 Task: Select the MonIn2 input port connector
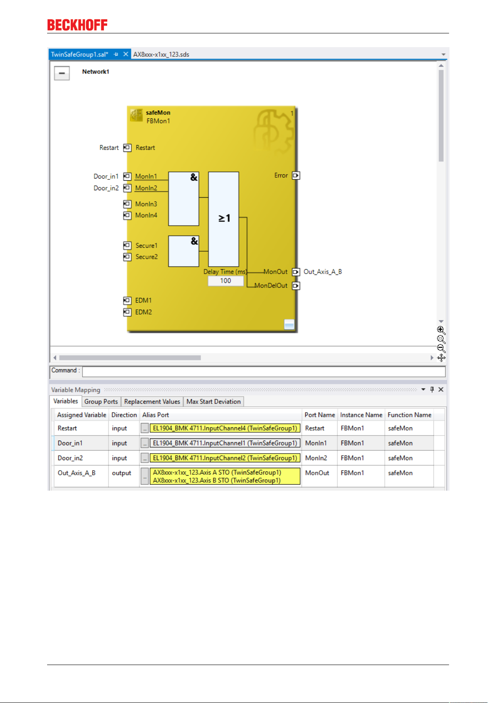click(x=127, y=188)
